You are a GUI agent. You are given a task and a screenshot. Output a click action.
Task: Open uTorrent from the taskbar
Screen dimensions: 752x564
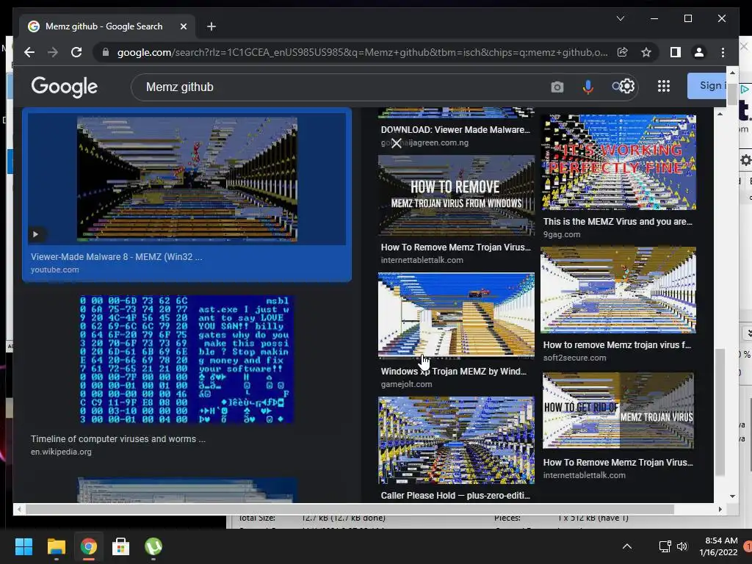tap(153, 546)
